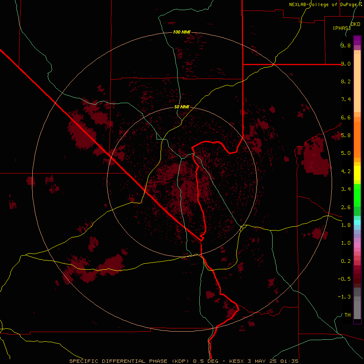Pick the bright yellow color band
Screen dimensions: 364x364
click(x=357, y=173)
